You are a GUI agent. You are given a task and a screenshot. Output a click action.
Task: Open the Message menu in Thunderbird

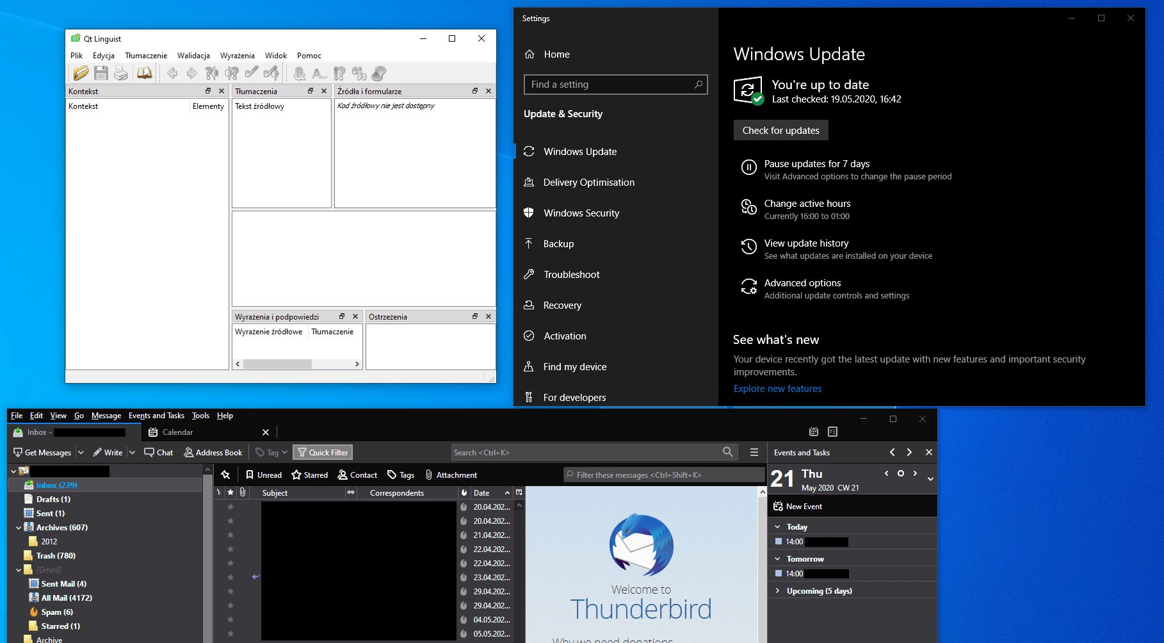pyautogui.click(x=106, y=416)
